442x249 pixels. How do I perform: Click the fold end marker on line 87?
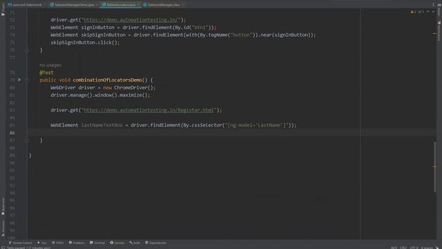click(27, 140)
